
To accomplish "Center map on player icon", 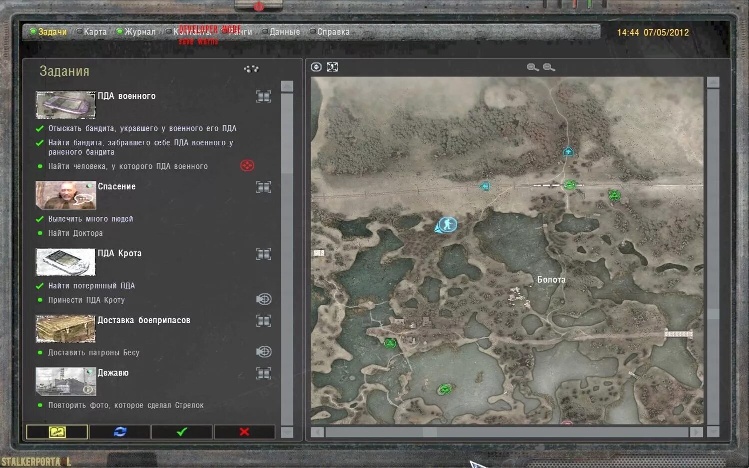I will [x=316, y=67].
